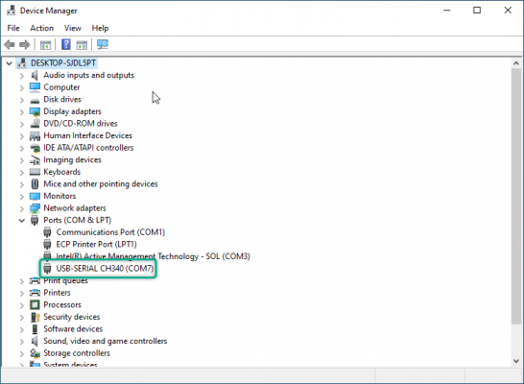Image resolution: width=524 pixels, height=384 pixels.
Task: Collapse the Ports (COM & LPT) chevron
Action: pyautogui.click(x=22, y=220)
